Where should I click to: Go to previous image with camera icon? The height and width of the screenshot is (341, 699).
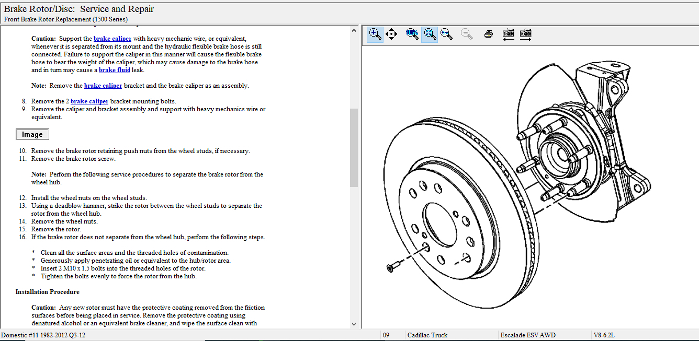coord(508,34)
